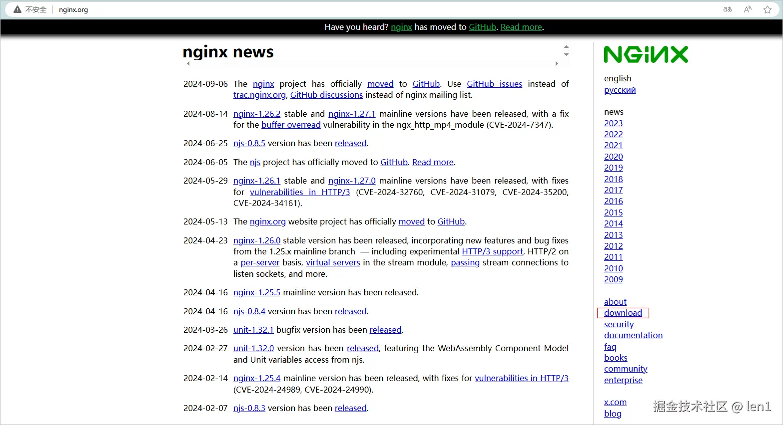Open the 2021 news archive

tap(613, 145)
